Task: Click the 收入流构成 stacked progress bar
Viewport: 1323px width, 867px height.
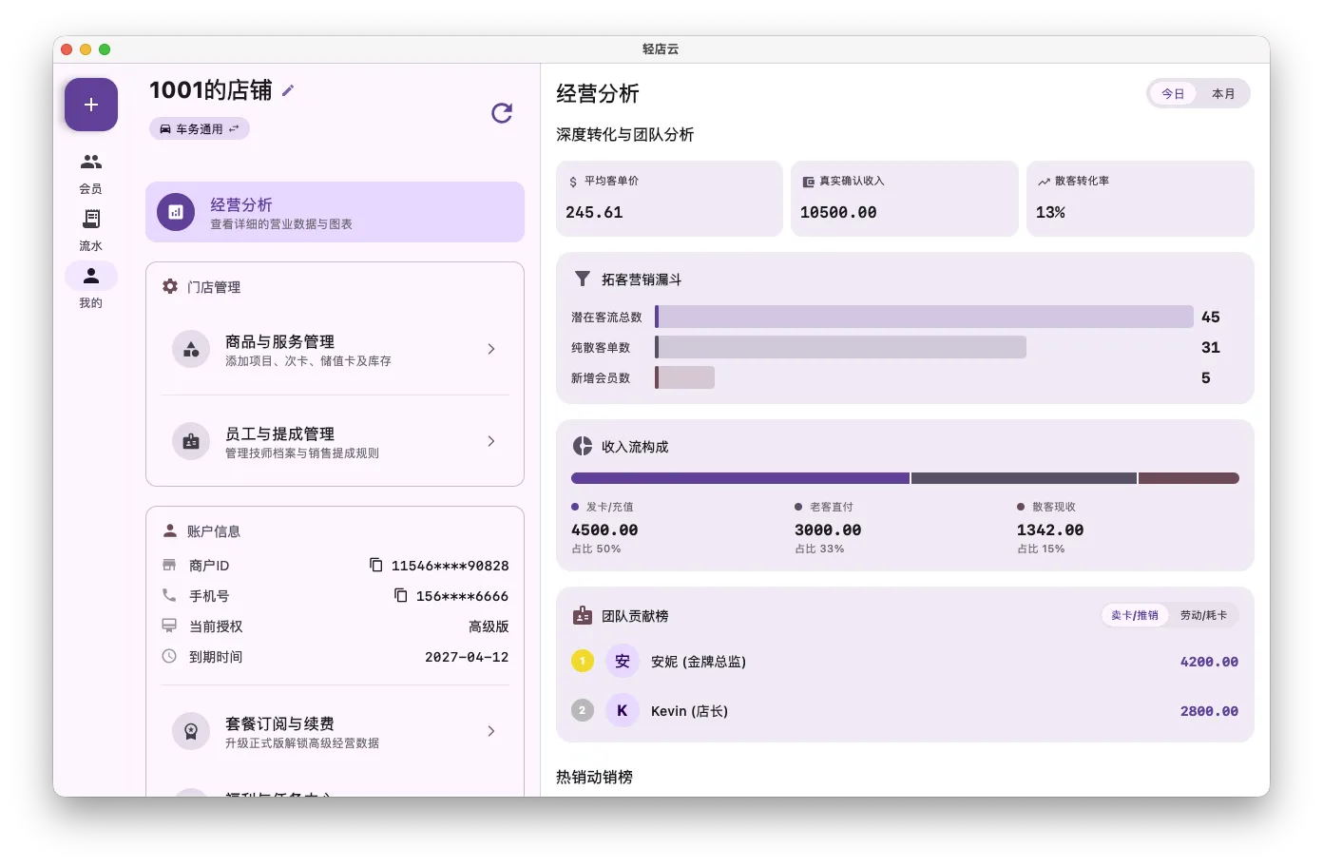Action: pos(903,478)
